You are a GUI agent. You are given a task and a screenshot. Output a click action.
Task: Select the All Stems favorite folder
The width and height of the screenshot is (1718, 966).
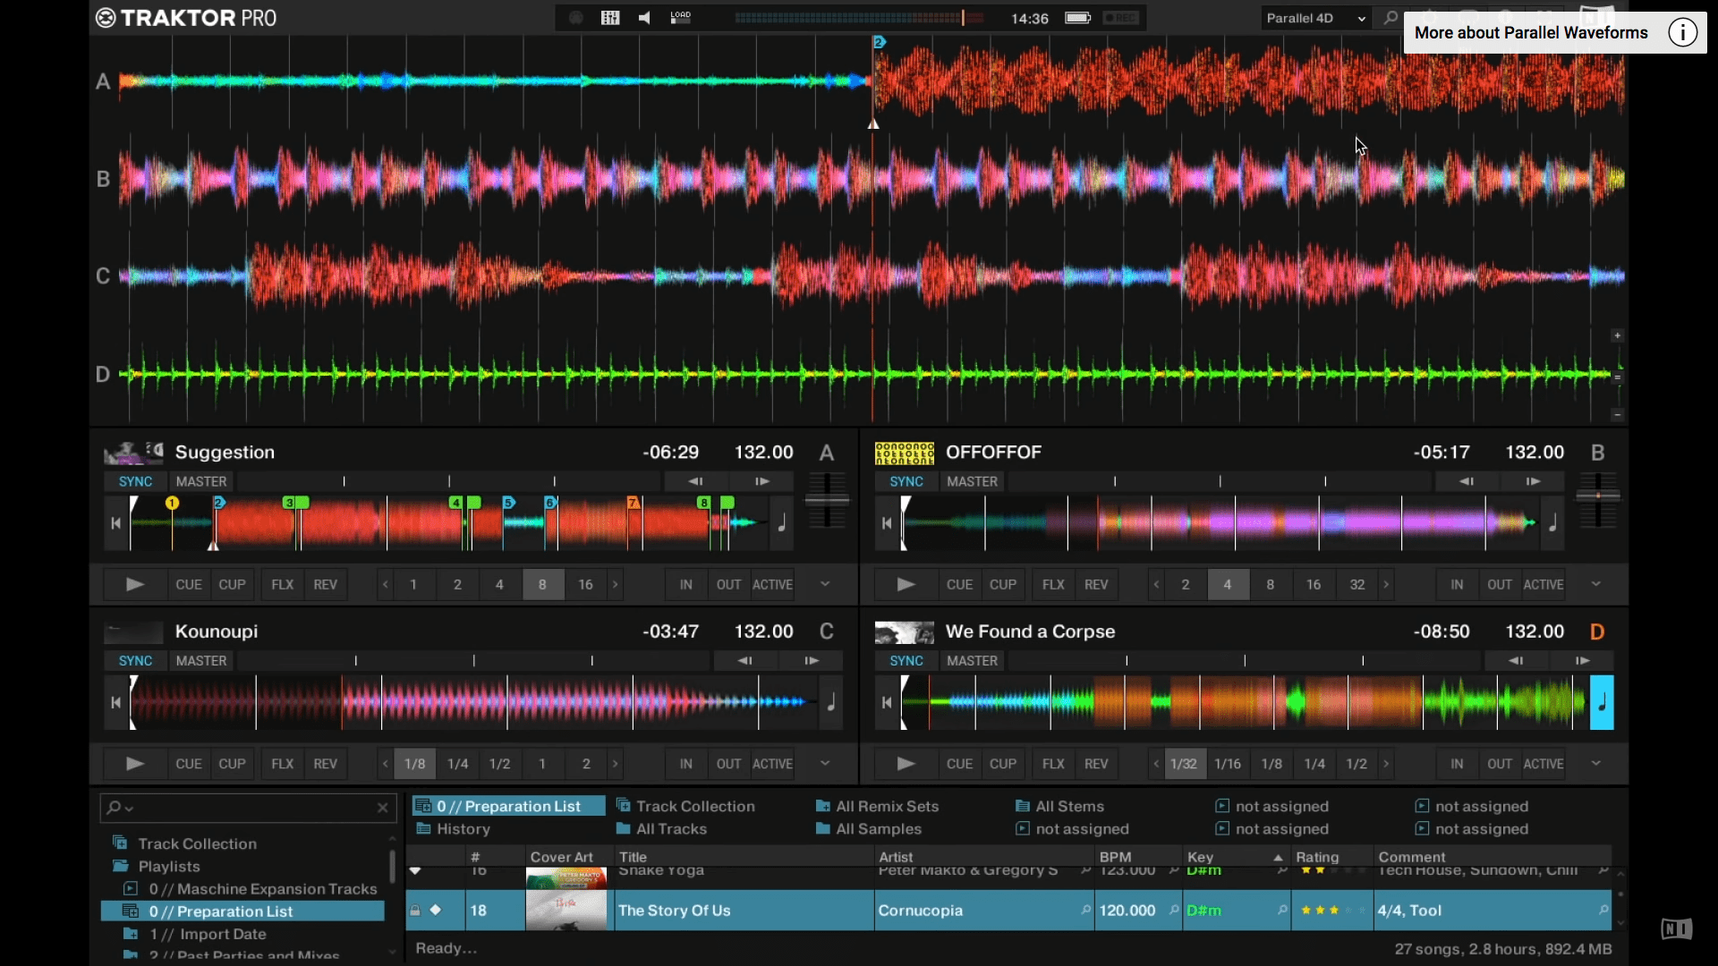(1068, 806)
